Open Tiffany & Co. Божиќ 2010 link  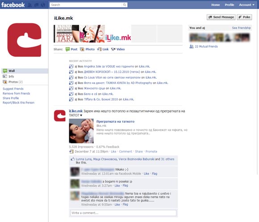pyautogui.click(x=101, y=100)
